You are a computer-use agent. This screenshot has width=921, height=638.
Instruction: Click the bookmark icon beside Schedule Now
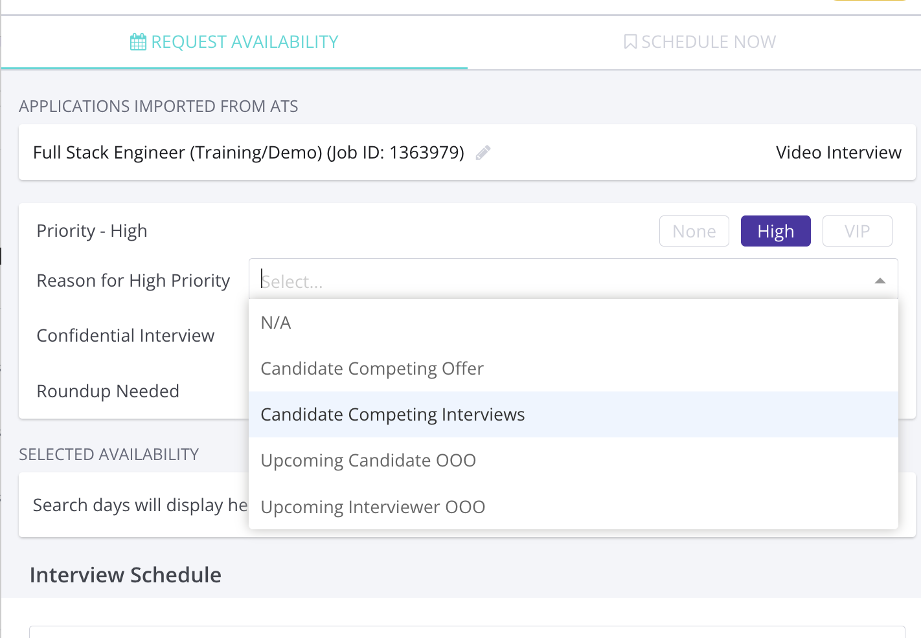630,42
